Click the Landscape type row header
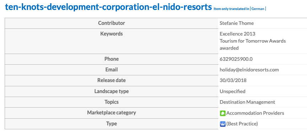 [x=112, y=91]
